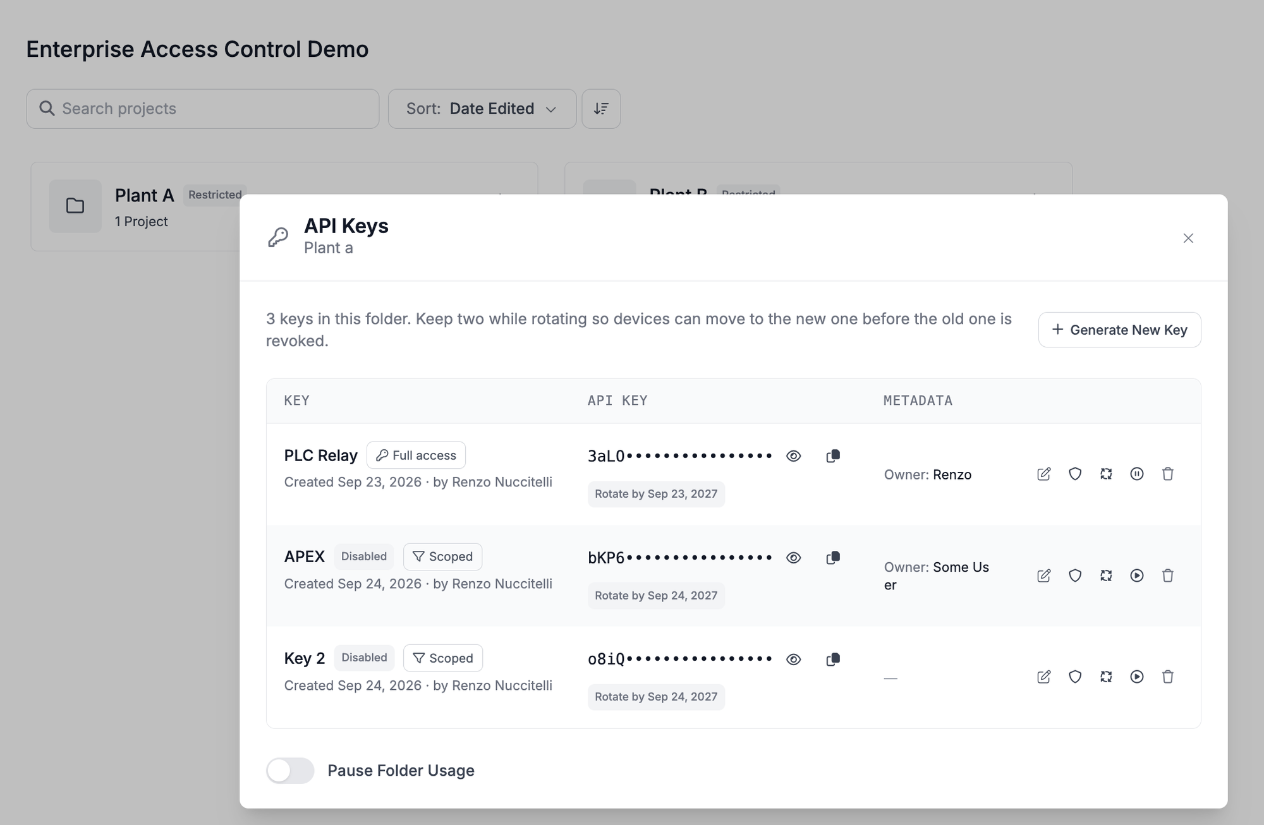Delete Key 2
Image resolution: width=1264 pixels, height=825 pixels.
(1168, 677)
